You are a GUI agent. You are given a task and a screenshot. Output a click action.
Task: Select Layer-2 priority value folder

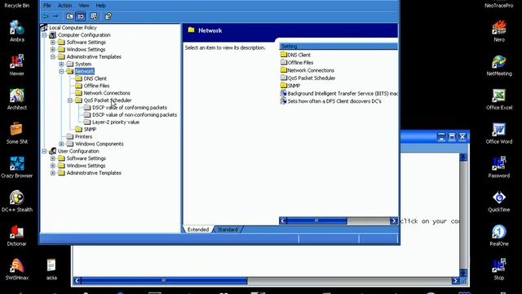click(116, 122)
